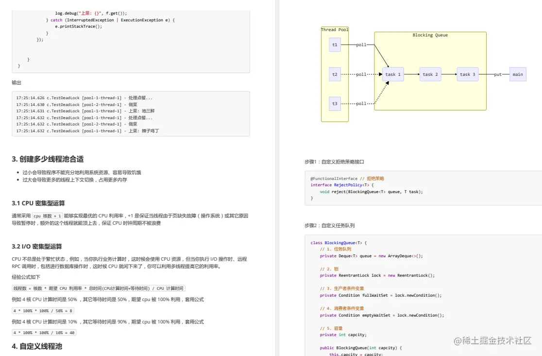The width and height of the screenshot is (542, 356).
Task: Click the constructor line "public BlockingQueue(int capcity) {"
Action: point(361,348)
